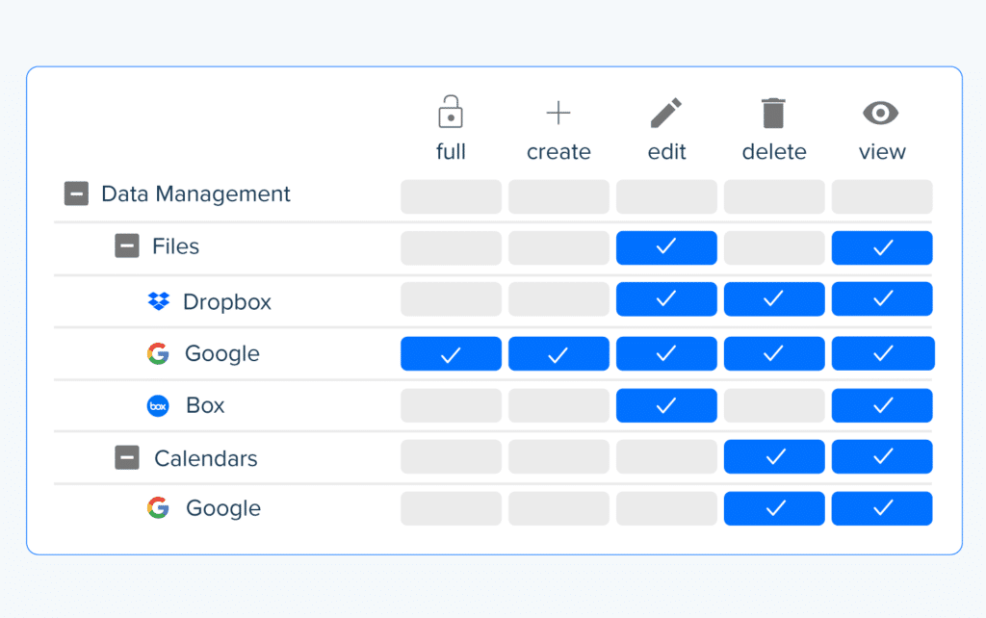The height and width of the screenshot is (618, 986).
Task: Toggle delete permission on the Calendars row
Action: pos(774,456)
